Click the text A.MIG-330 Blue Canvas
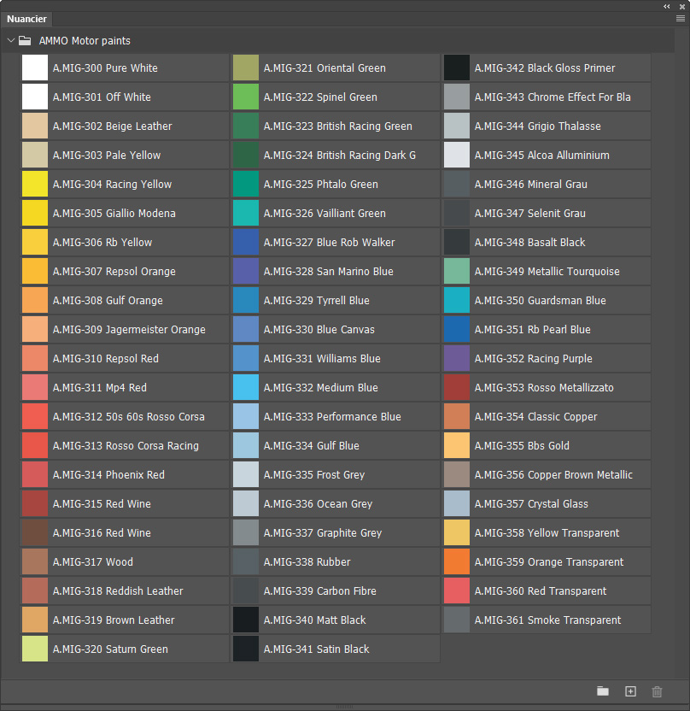The image size is (690, 711). (x=319, y=330)
